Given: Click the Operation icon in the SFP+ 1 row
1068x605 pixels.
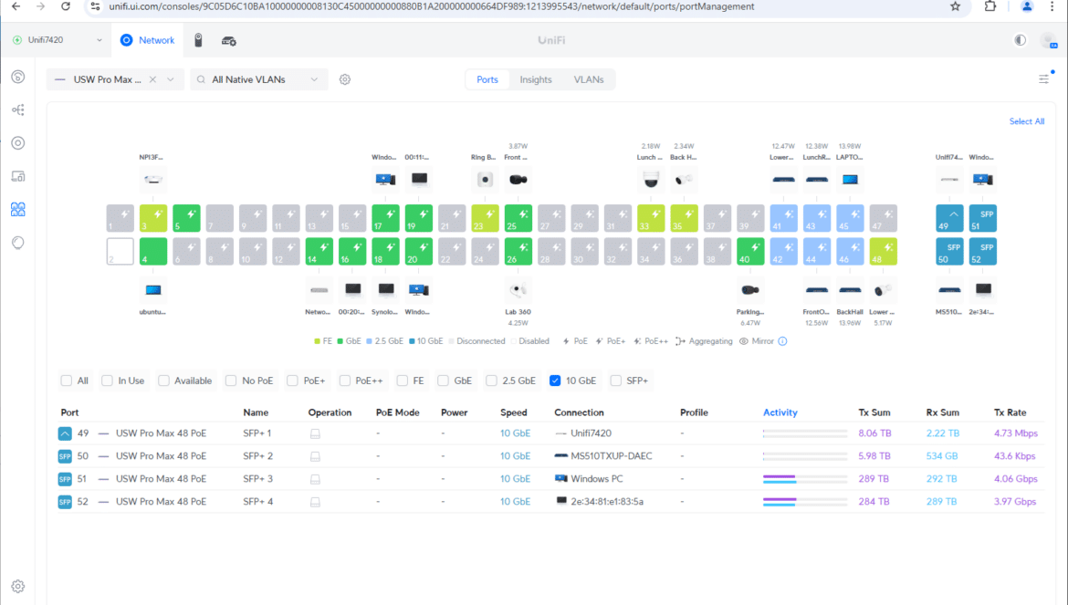Looking at the screenshot, I should [x=315, y=433].
